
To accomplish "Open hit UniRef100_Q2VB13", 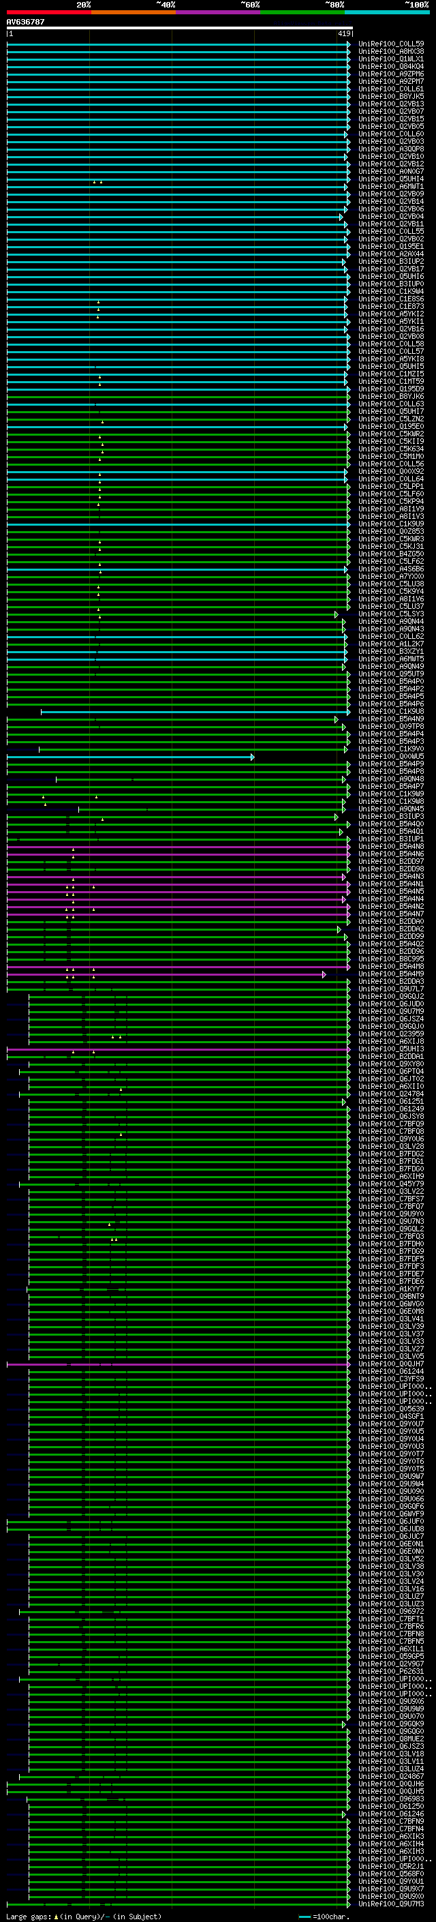I will point(390,104).
